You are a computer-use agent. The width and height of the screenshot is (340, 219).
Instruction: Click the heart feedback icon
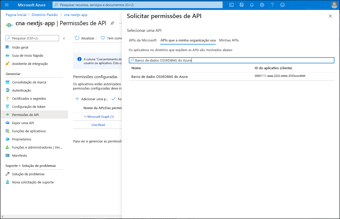click(x=103, y=38)
